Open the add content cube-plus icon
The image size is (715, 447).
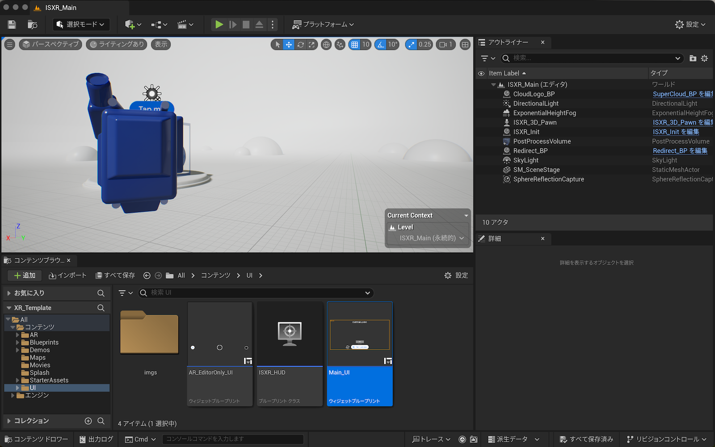(x=130, y=25)
